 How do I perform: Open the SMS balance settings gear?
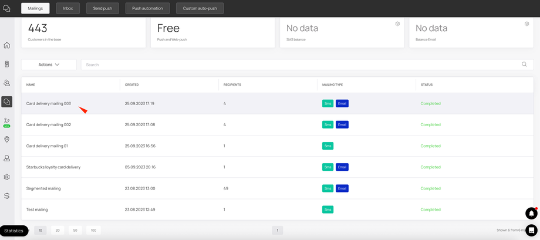click(x=397, y=23)
